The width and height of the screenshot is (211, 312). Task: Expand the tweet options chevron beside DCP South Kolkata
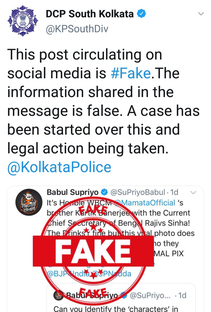[x=201, y=14]
